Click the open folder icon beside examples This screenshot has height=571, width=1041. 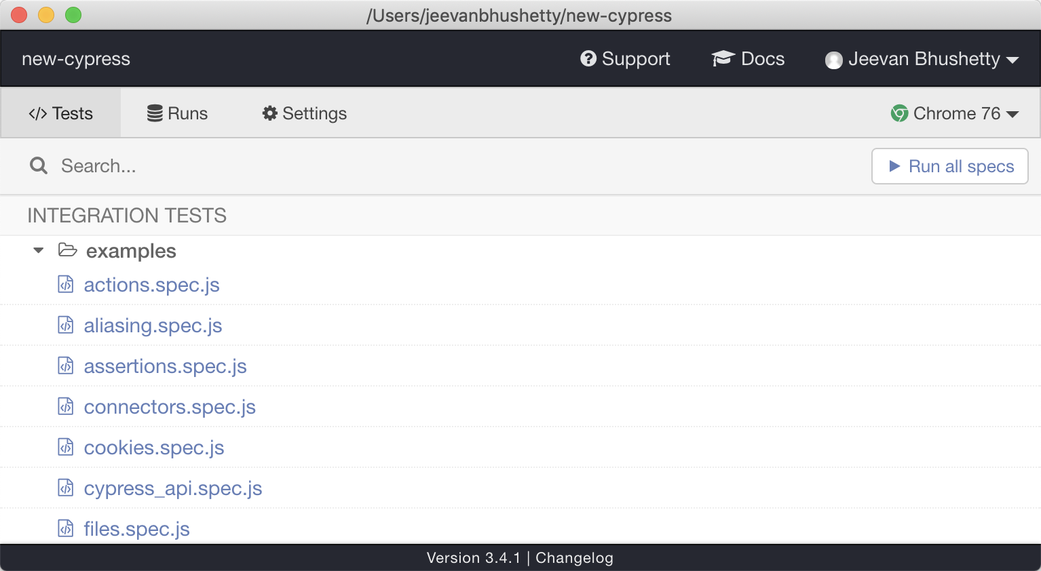[x=67, y=250]
